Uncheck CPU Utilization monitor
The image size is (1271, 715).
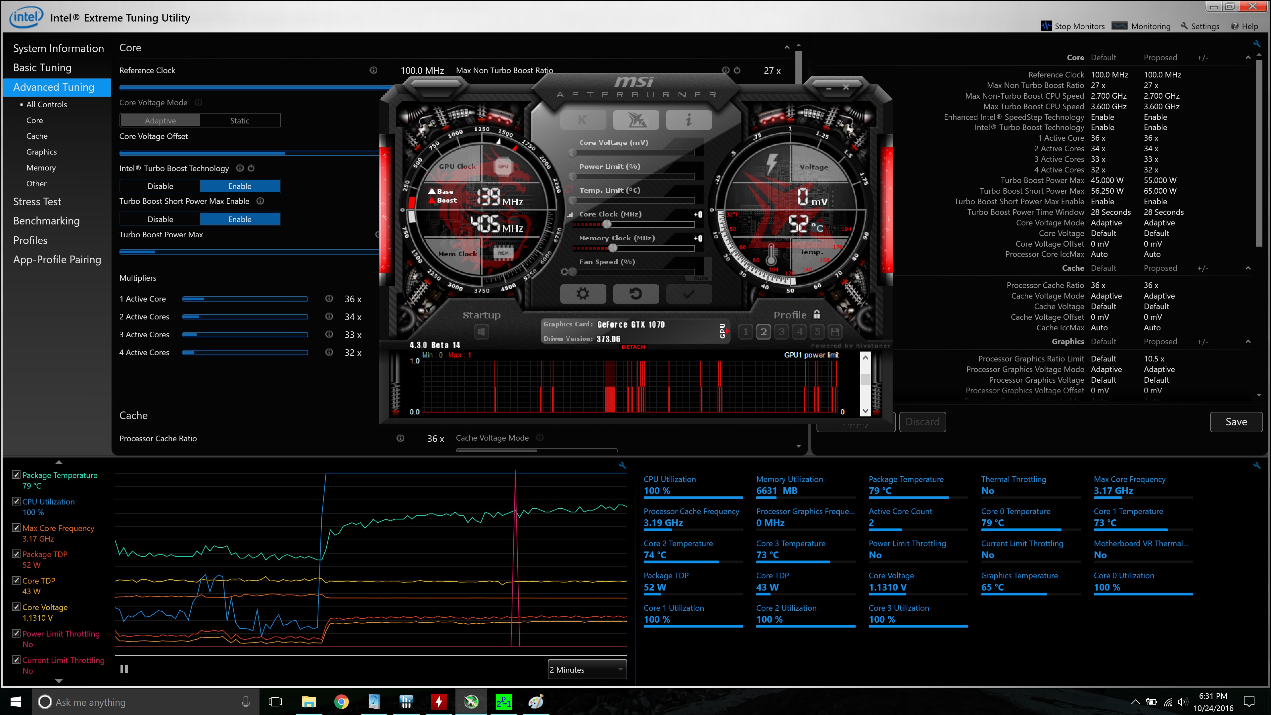click(x=16, y=501)
